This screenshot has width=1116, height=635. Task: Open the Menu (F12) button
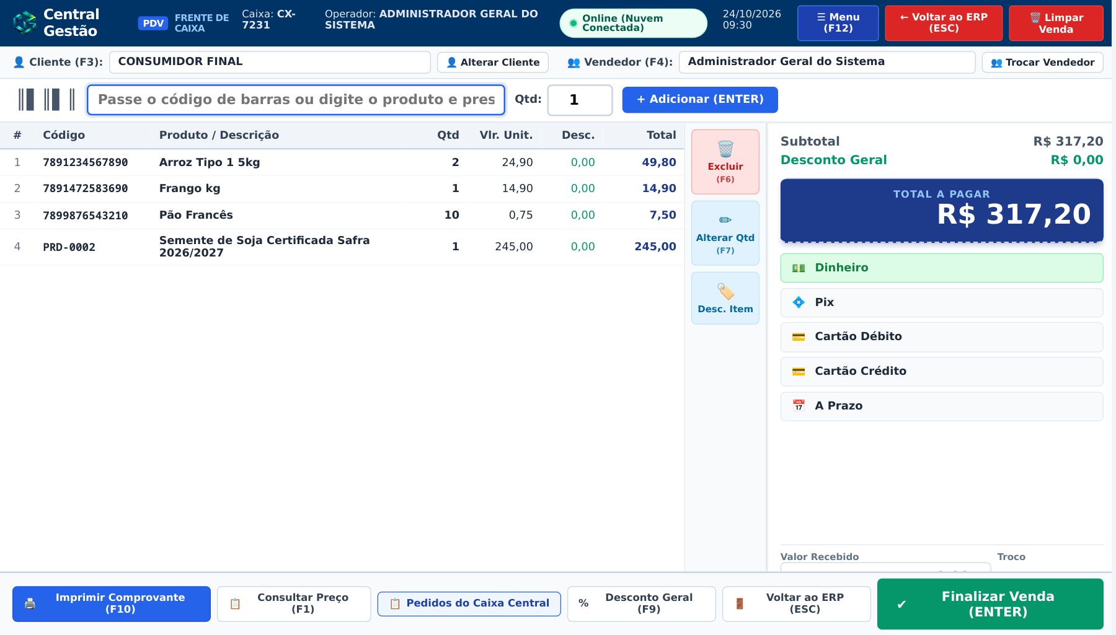coord(838,23)
